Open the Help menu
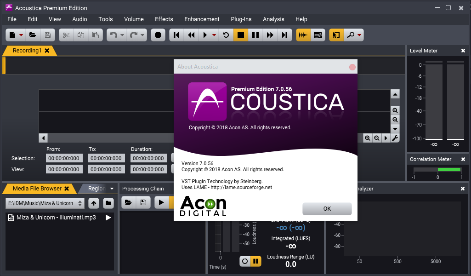Screen dimensions: 471x276 (301, 19)
